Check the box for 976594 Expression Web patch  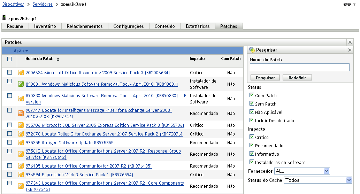[10, 174]
